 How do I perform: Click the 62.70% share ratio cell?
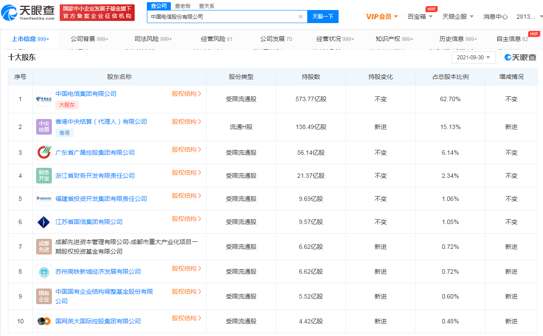coord(450,99)
